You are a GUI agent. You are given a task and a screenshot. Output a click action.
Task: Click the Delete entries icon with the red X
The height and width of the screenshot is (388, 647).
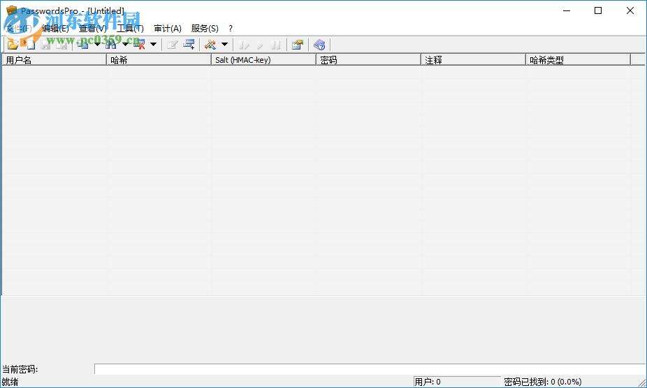[x=140, y=45]
